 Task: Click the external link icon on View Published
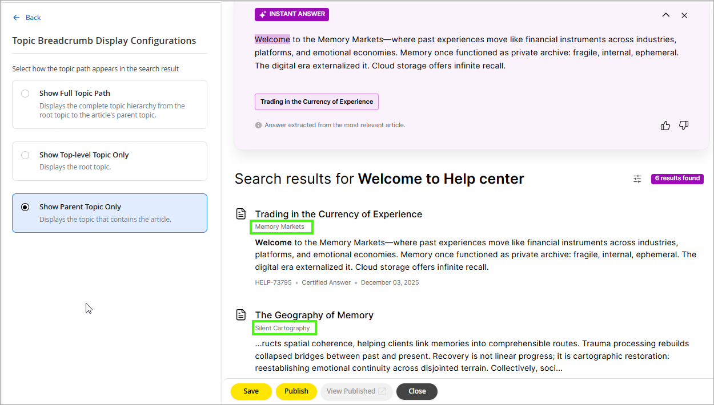[382, 391]
